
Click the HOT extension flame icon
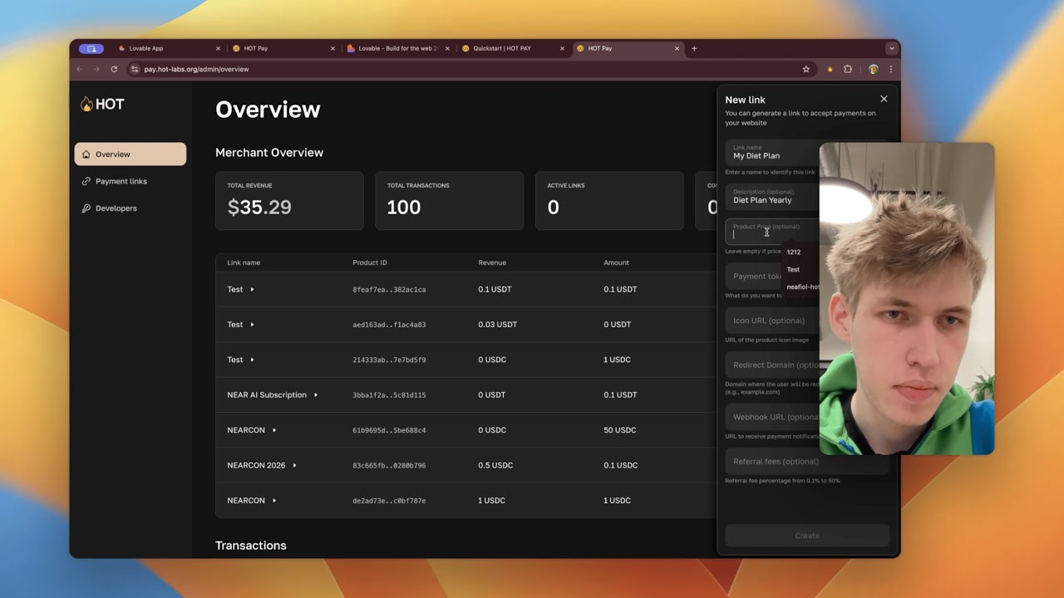click(x=829, y=69)
